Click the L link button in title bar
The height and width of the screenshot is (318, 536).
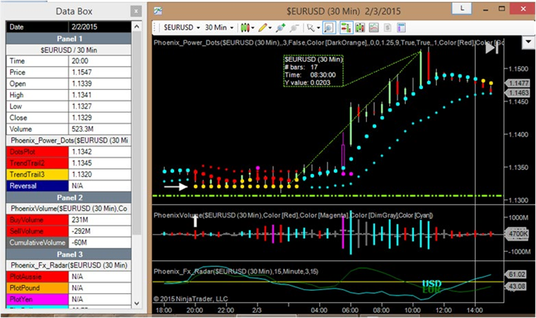461,9
